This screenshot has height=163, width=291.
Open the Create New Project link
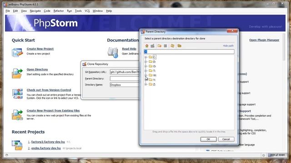coord(40,49)
